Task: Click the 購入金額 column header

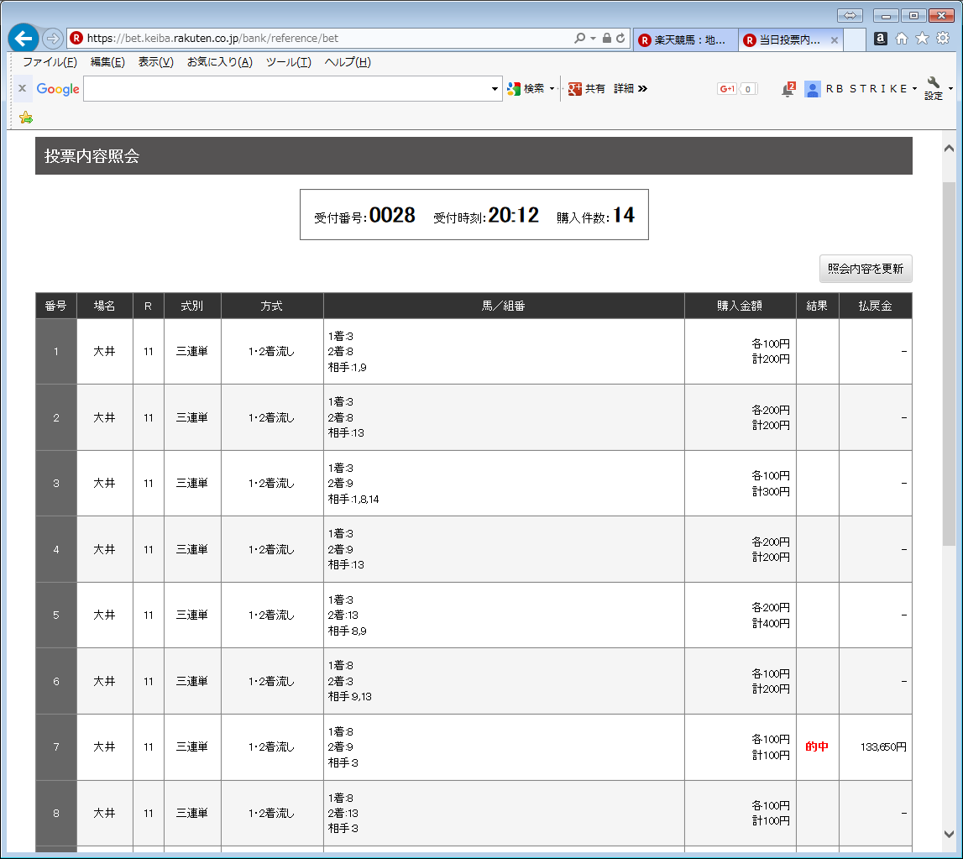Action: click(x=740, y=306)
